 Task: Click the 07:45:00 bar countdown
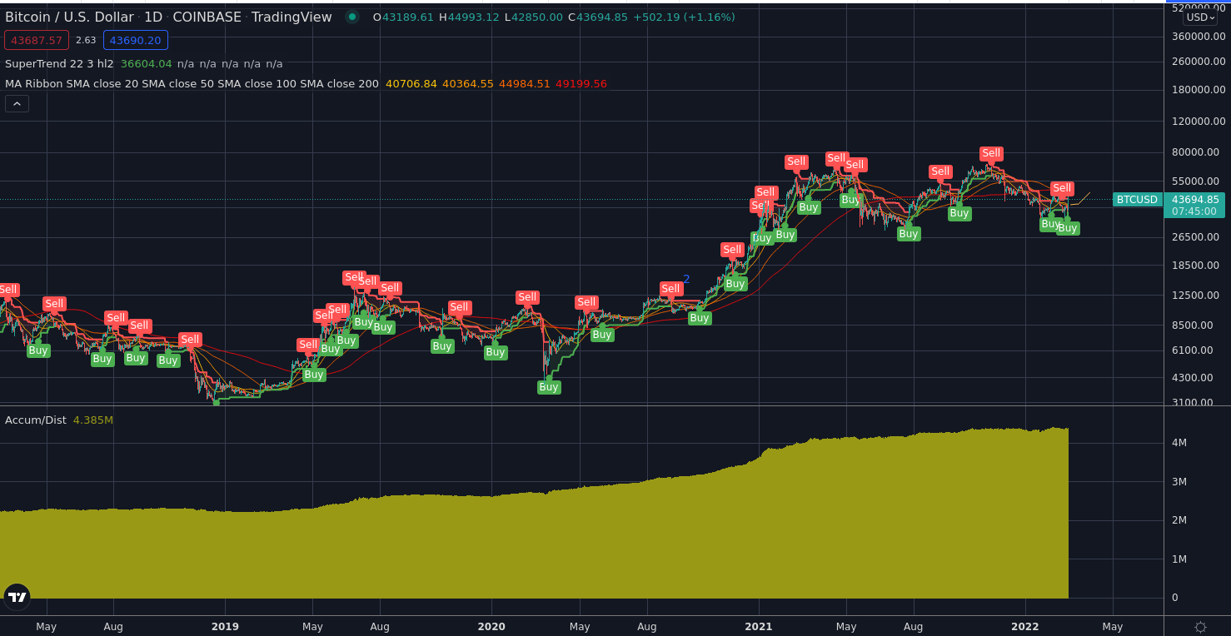tap(1194, 211)
